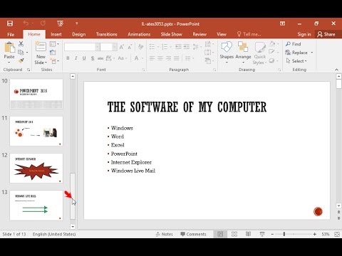Click the Tell me search box
Viewport: 342px width, 256px height.
point(249,34)
